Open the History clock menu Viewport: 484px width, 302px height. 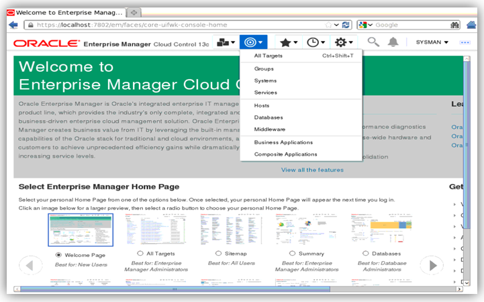(316, 42)
